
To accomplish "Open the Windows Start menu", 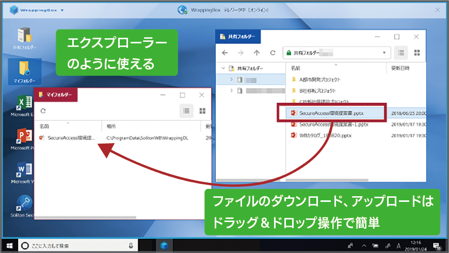I will [9, 246].
